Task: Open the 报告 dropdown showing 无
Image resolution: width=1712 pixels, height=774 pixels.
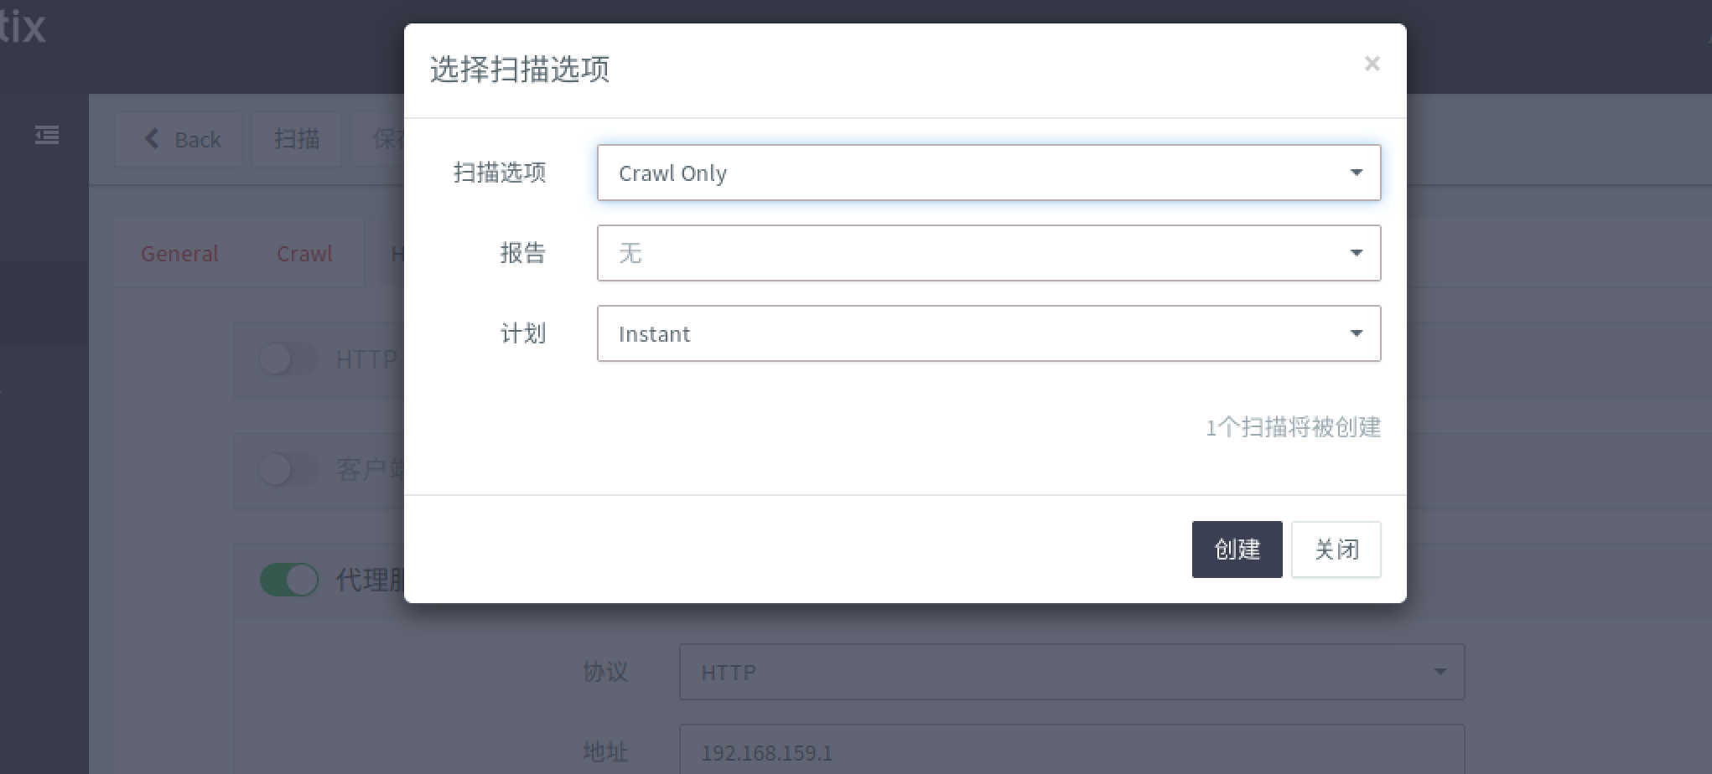Action: point(988,253)
